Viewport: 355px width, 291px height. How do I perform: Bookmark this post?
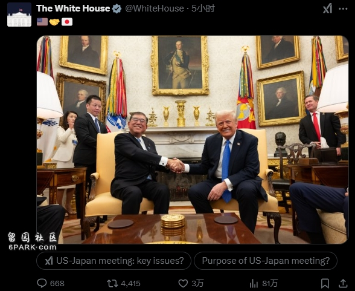pos(325,283)
